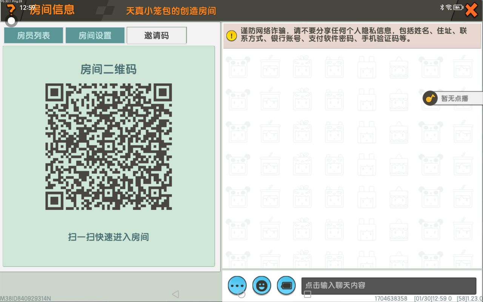The height and width of the screenshot is (302, 483).
Task: Click the 房间信息 title text
Action: pyautogui.click(x=52, y=9)
